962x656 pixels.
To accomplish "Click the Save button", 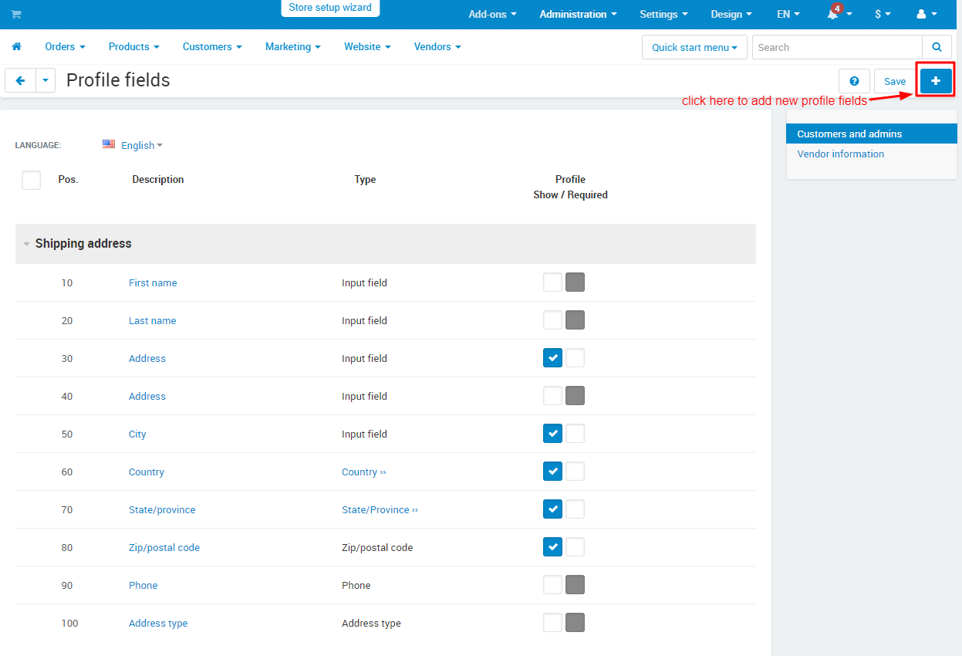I will (x=895, y=81).
